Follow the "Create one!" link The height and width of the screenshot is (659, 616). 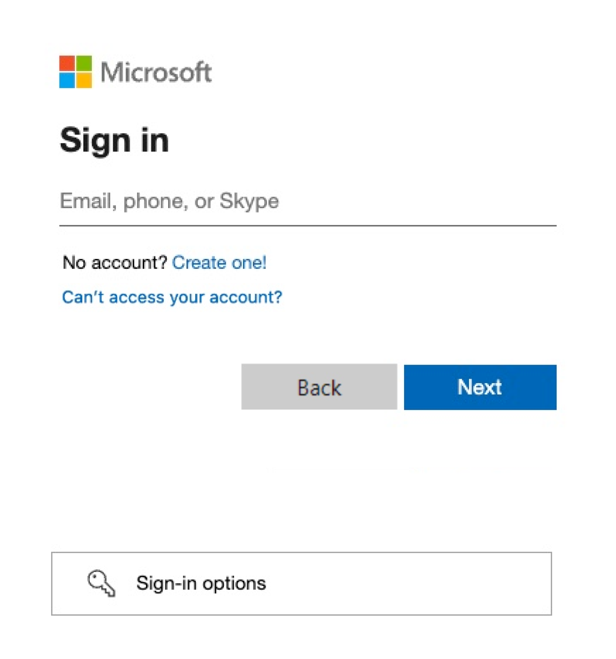pyautogui.click(x=219, y=263)
